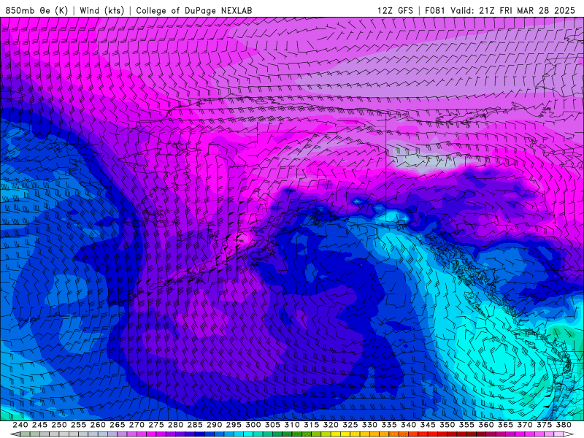This screenshot has height=438, width=584.
Task: Click the 270 color scale label
Action: (137, 425)
